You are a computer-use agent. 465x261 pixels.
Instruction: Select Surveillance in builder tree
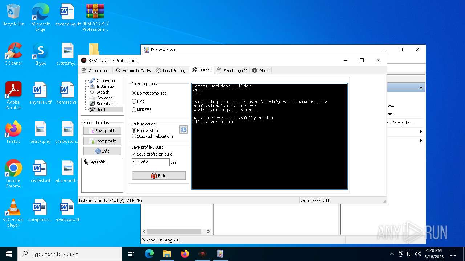(x=107, y=104)
